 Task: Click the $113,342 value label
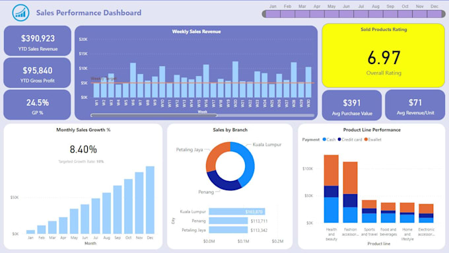pyautogui.click(x=259, y=230)
